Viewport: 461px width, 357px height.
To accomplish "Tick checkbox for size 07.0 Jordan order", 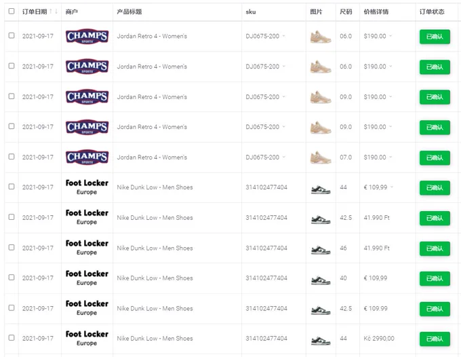I will tap(12, 157).
